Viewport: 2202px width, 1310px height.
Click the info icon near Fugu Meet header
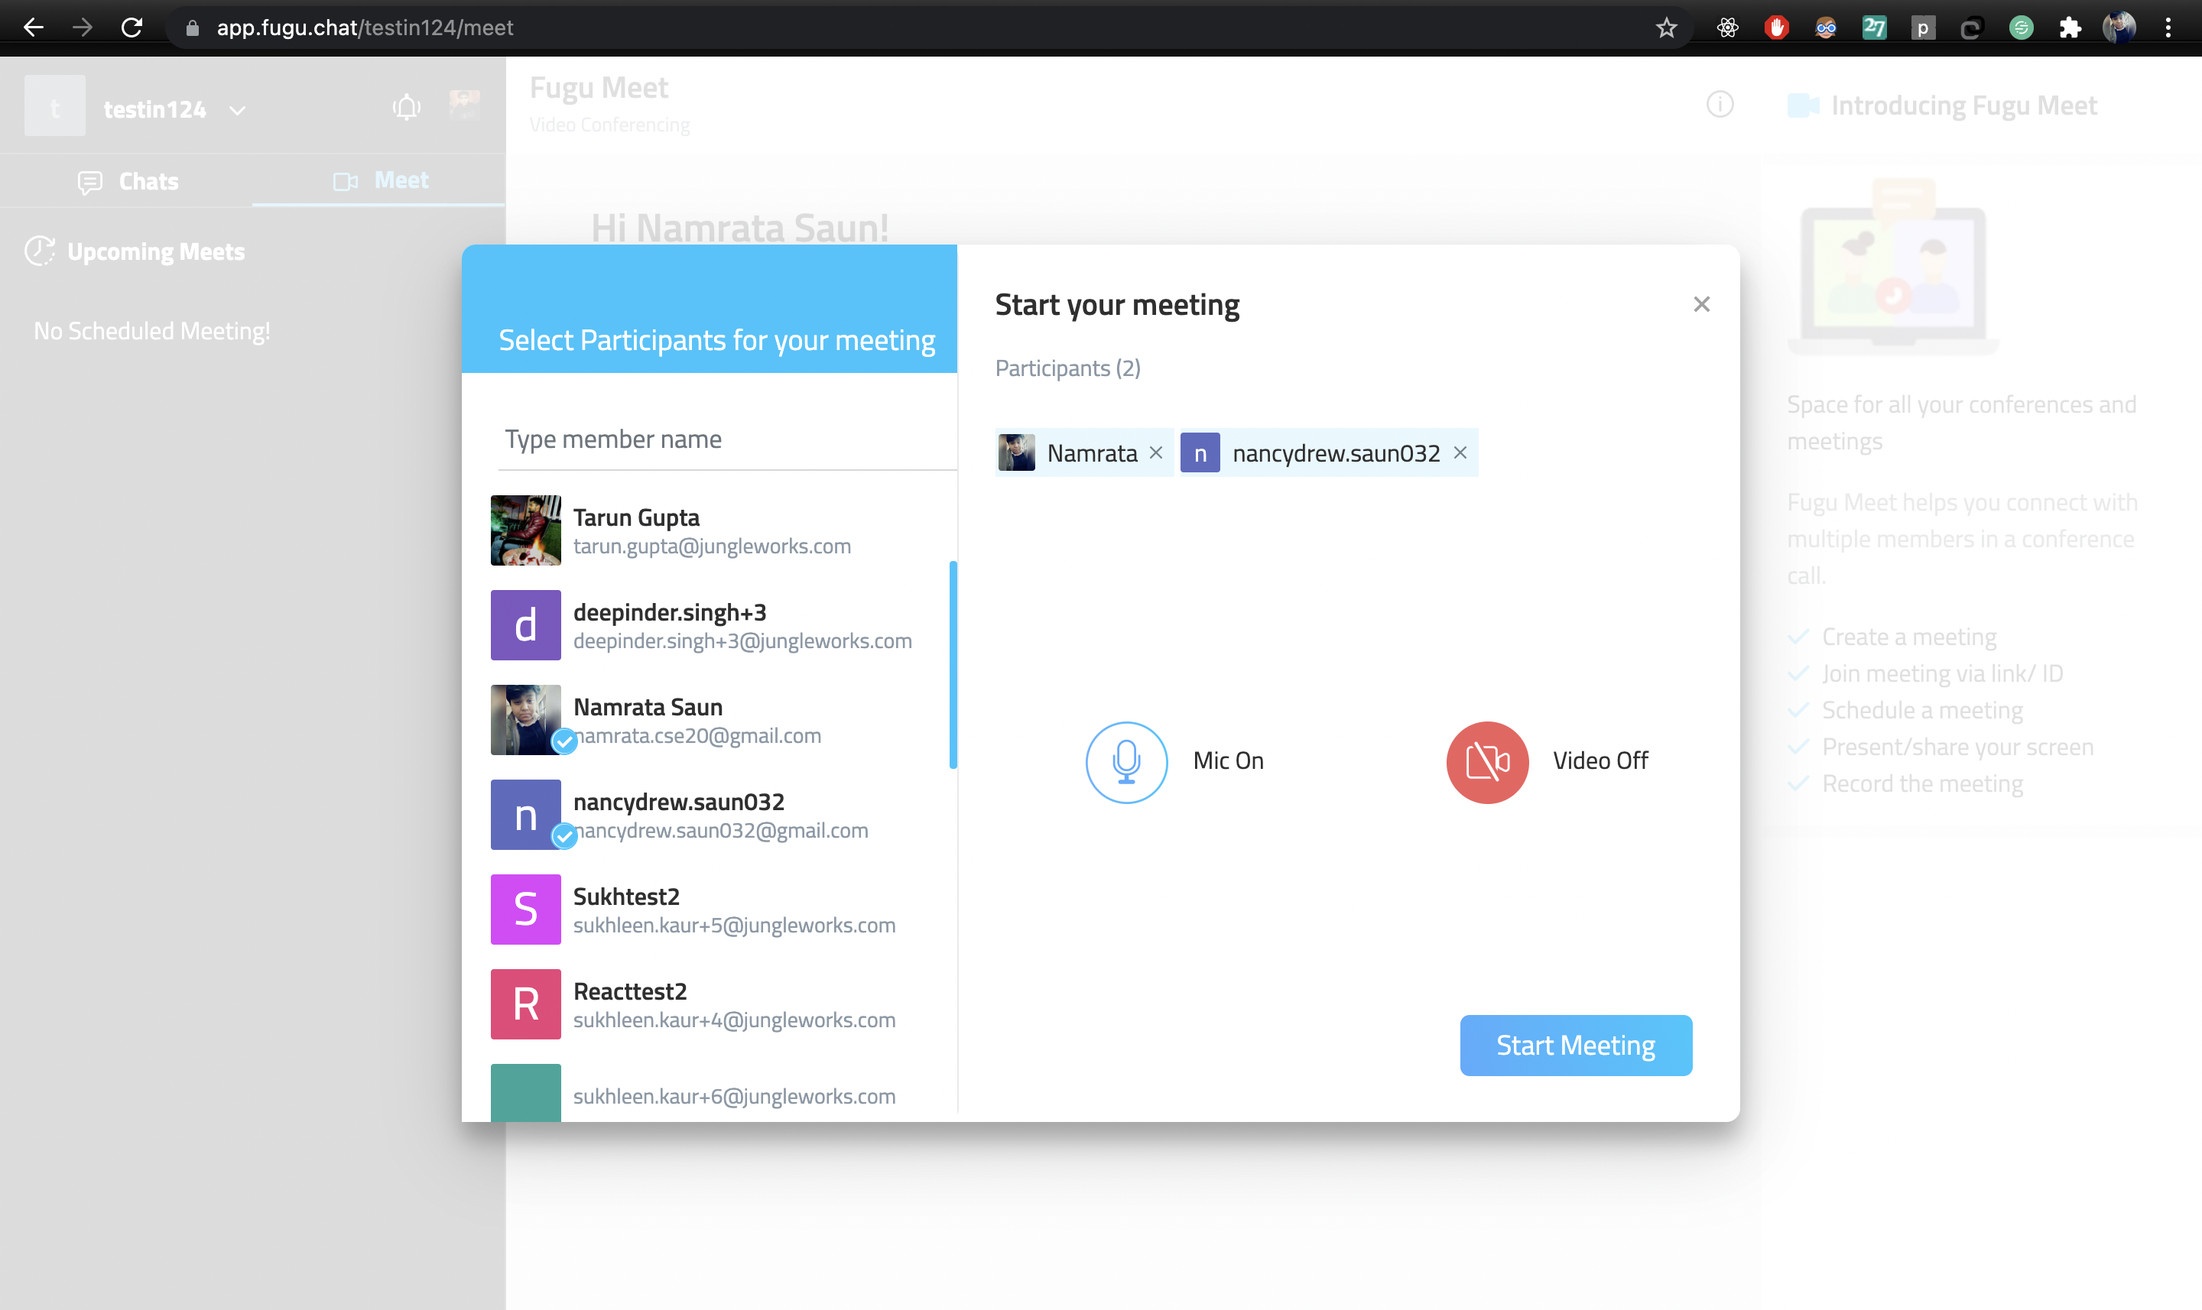(1719, 105)
